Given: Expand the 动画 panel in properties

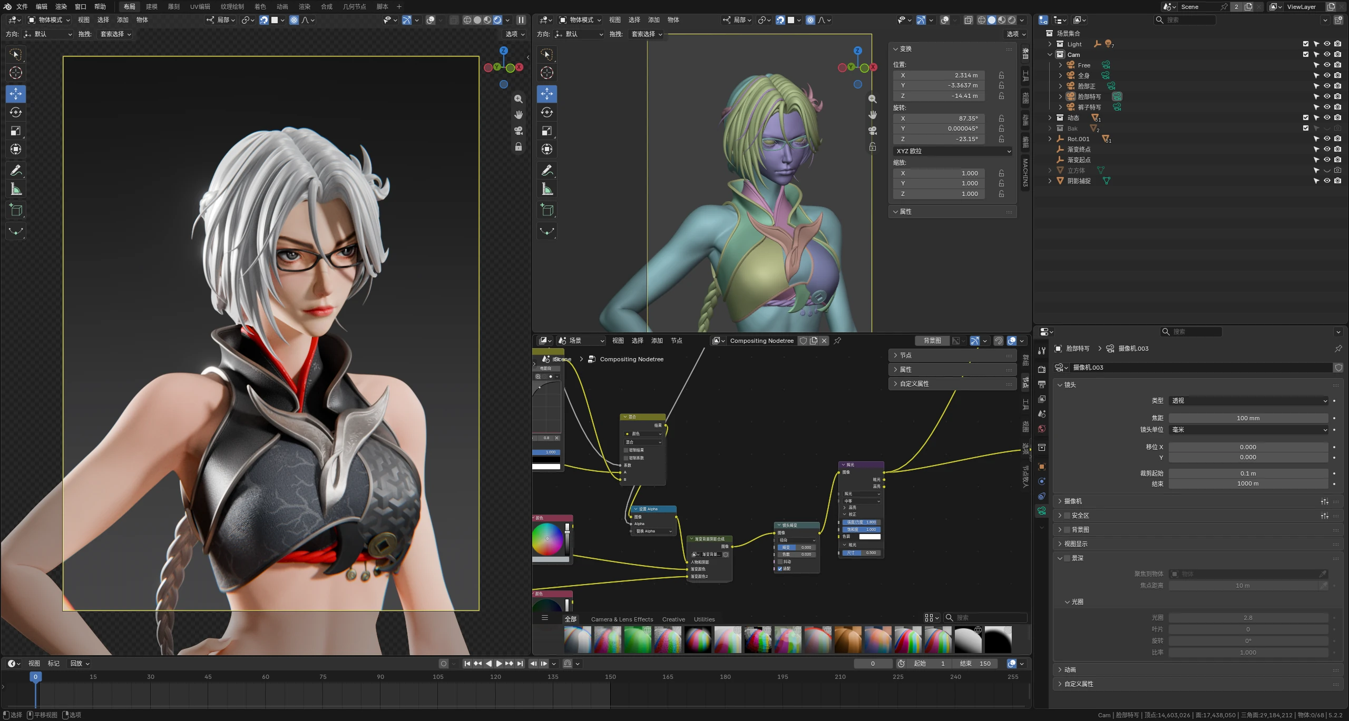Looking at the screenshot, I should (x=1070, y=670).
